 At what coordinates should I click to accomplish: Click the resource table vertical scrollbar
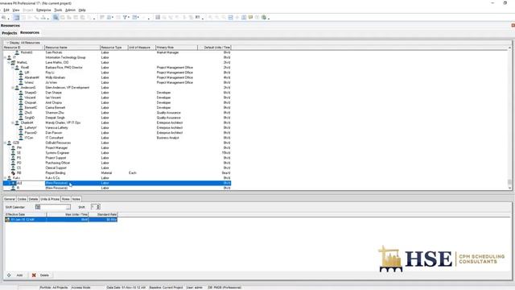point(509,118)
